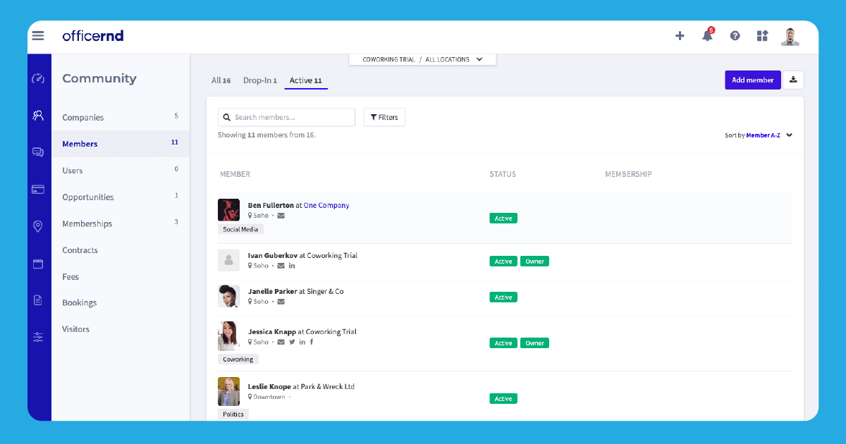Open the Calendar sidebar icon

click(38, 264)
